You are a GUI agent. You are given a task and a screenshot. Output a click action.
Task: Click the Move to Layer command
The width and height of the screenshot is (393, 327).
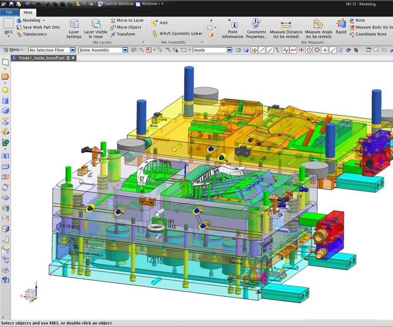pyautogui.click(x=127, y=21)
